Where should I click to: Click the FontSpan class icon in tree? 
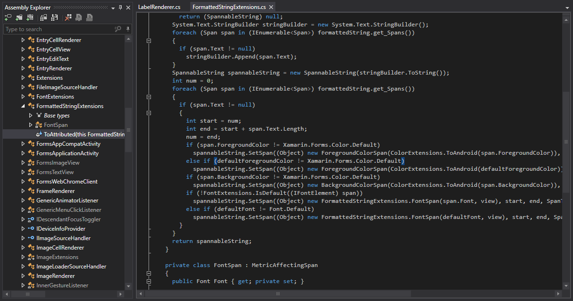39,125
